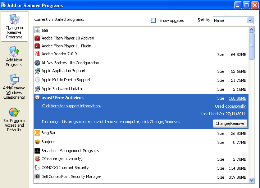
Task: Click the Change/Remove button
Action: tap(230, 123)
